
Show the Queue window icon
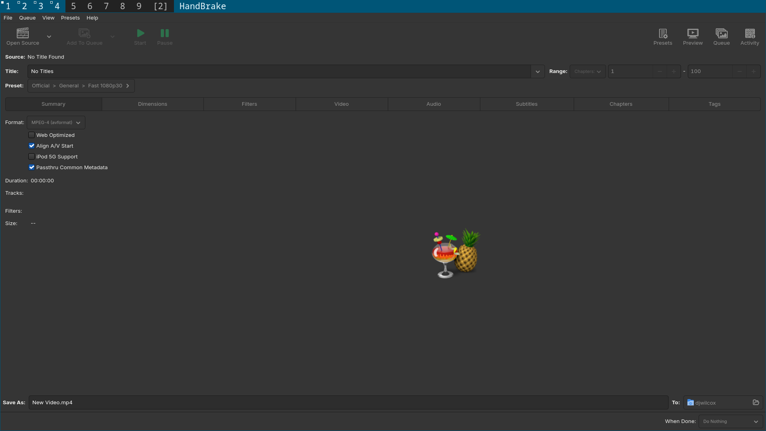(x=721, y=33)
